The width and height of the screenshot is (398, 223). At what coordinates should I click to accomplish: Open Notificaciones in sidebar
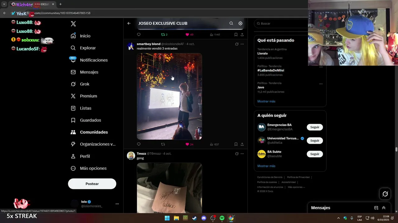tap(89, 60)
